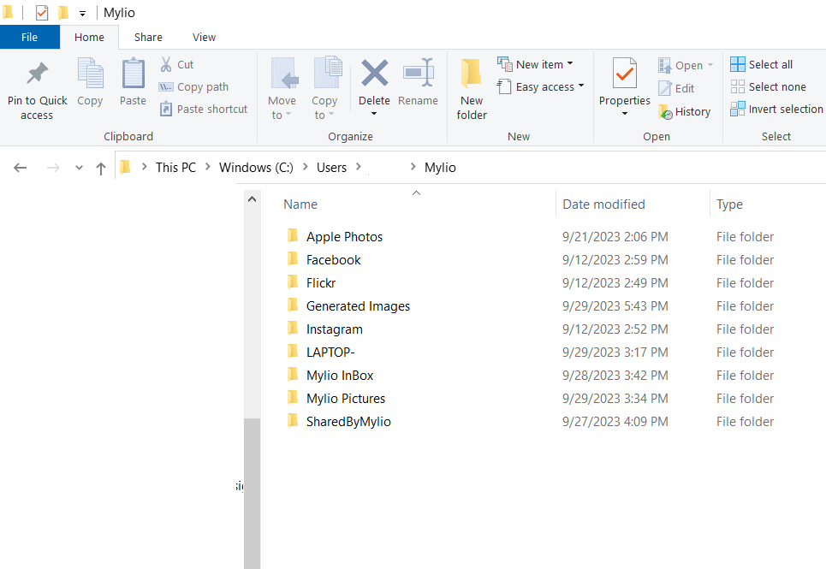Click the Move to icon
Viewport: 826px width, 569px height.
click(x=284, y=74)
